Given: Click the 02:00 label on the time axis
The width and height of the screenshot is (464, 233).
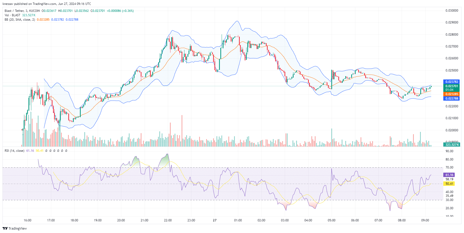Looking at the screenshot, I should click(261, 220).
